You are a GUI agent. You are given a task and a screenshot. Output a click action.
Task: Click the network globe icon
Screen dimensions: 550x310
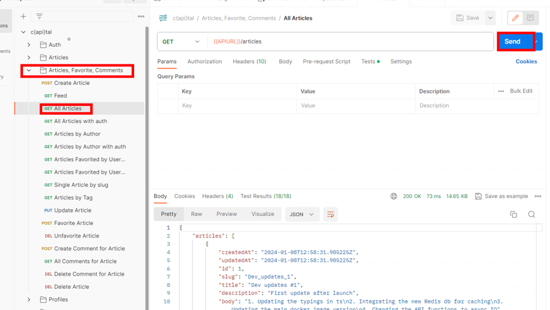point(394,196)
